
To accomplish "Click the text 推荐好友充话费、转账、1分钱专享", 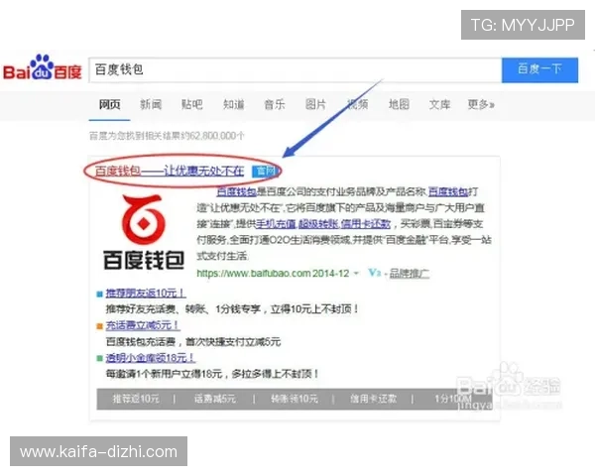I will (x=183, y=309).
